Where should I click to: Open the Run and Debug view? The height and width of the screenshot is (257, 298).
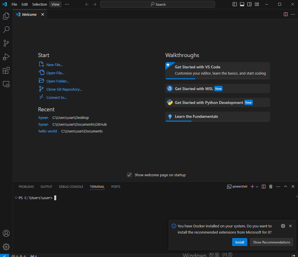(x=6, y=57)
